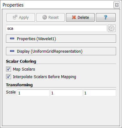
Task: Click the blue minus icon beside Display (UniformGridRepresentation)
Action: (x=12, y=51)
